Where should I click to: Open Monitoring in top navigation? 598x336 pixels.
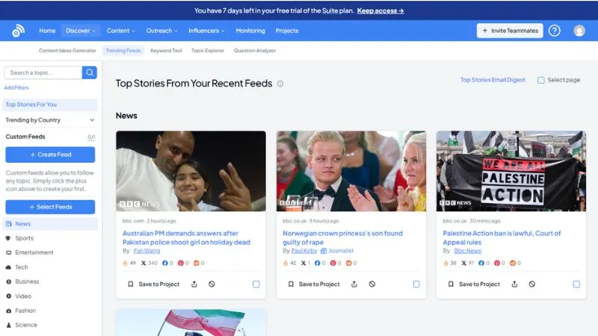point(250,31)
